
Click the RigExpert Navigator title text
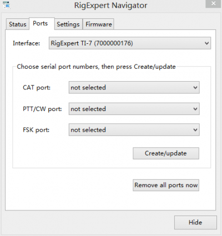[x=110, y=6]
